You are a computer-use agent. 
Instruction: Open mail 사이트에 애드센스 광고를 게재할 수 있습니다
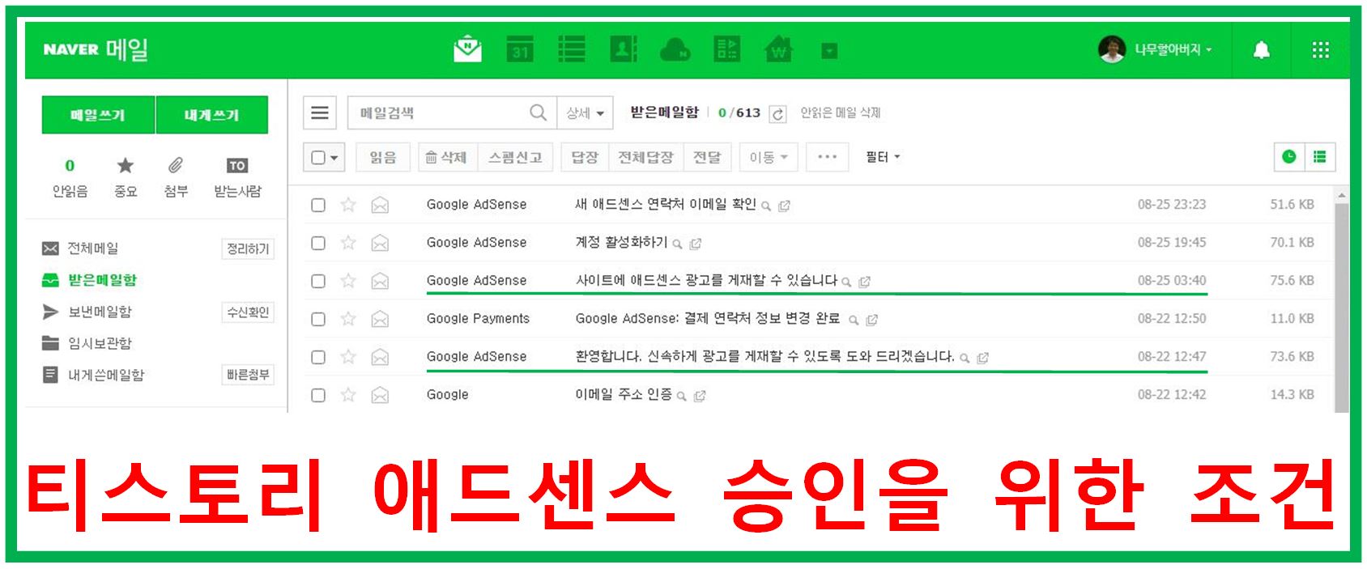pos(706,280)
